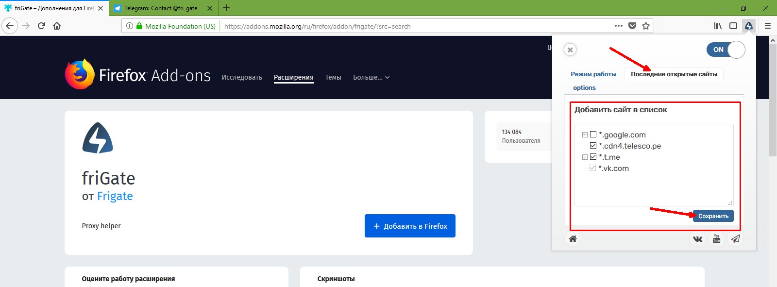The width and height of the screenshot is (777, 287).
Task: Click the 134 084 users count
Action: [x=512, y=132]
